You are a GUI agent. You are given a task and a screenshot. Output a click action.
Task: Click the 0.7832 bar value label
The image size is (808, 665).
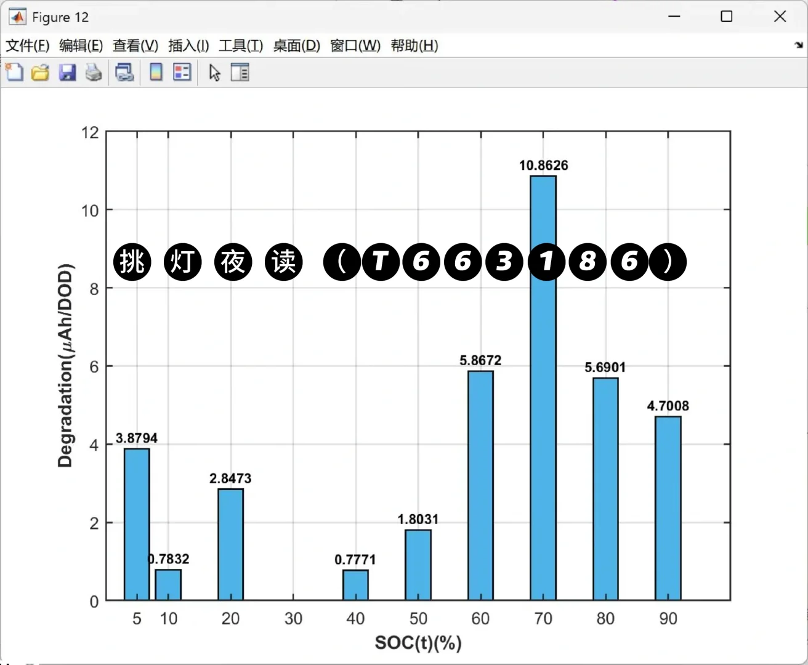click(169, 558)
